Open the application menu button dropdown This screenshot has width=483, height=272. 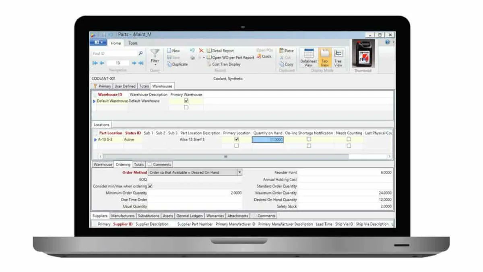(x=98, y=42)
